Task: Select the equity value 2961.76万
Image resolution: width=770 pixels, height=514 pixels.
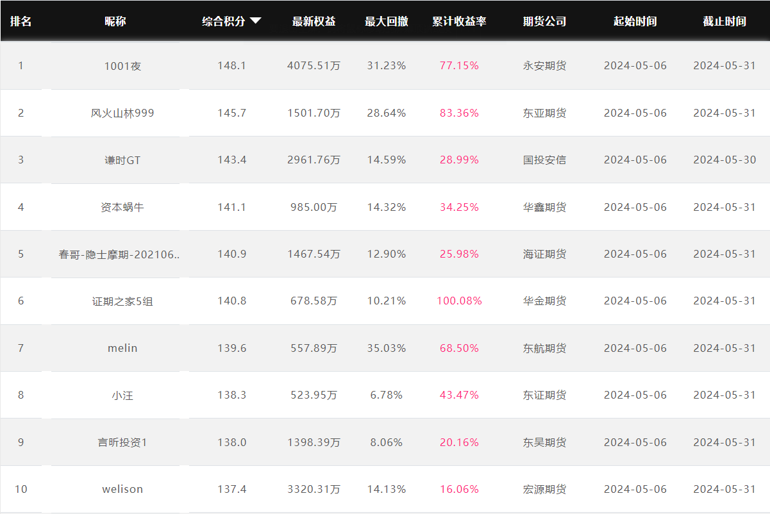Action: click(x=314, y=160)
